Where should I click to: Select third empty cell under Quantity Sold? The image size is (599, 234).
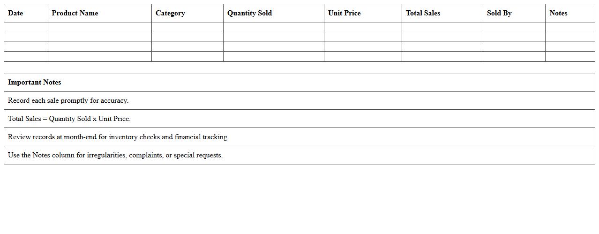[x=273, y=47]
